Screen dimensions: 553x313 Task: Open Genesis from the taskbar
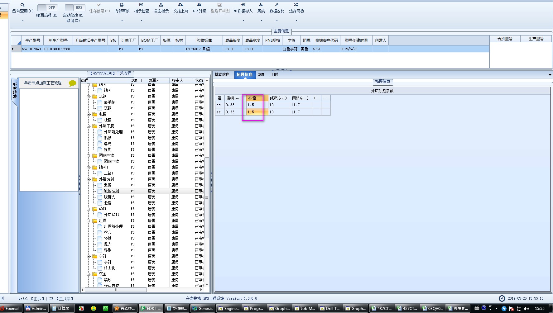(x=203, y=308)
